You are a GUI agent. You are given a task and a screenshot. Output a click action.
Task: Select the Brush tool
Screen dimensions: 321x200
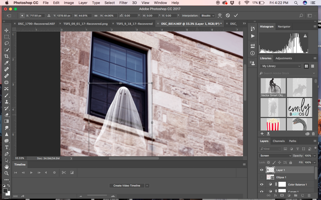7,95
